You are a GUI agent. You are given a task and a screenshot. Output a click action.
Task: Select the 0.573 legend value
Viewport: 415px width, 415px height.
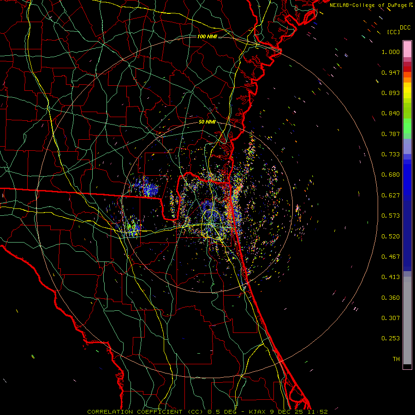(391, 216)
